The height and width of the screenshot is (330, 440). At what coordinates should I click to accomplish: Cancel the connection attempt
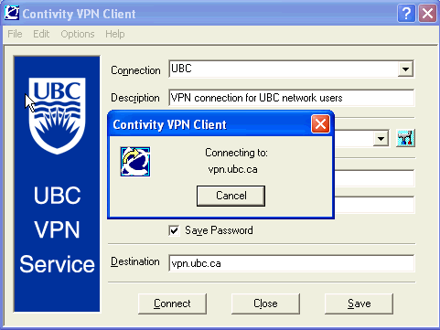tap(231, 196)
